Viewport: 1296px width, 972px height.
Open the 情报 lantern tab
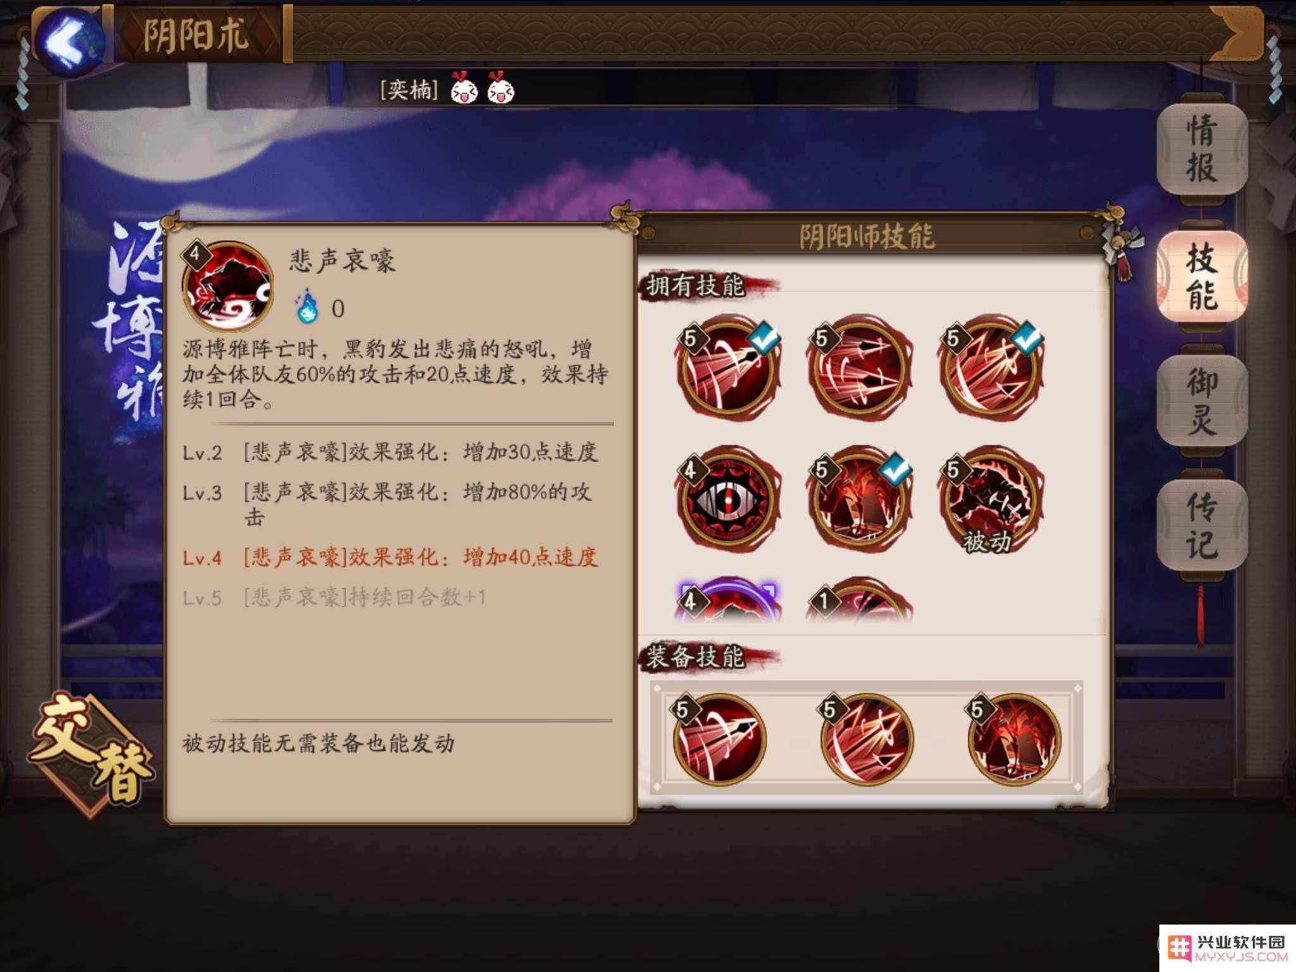(x=1201, y=149)
